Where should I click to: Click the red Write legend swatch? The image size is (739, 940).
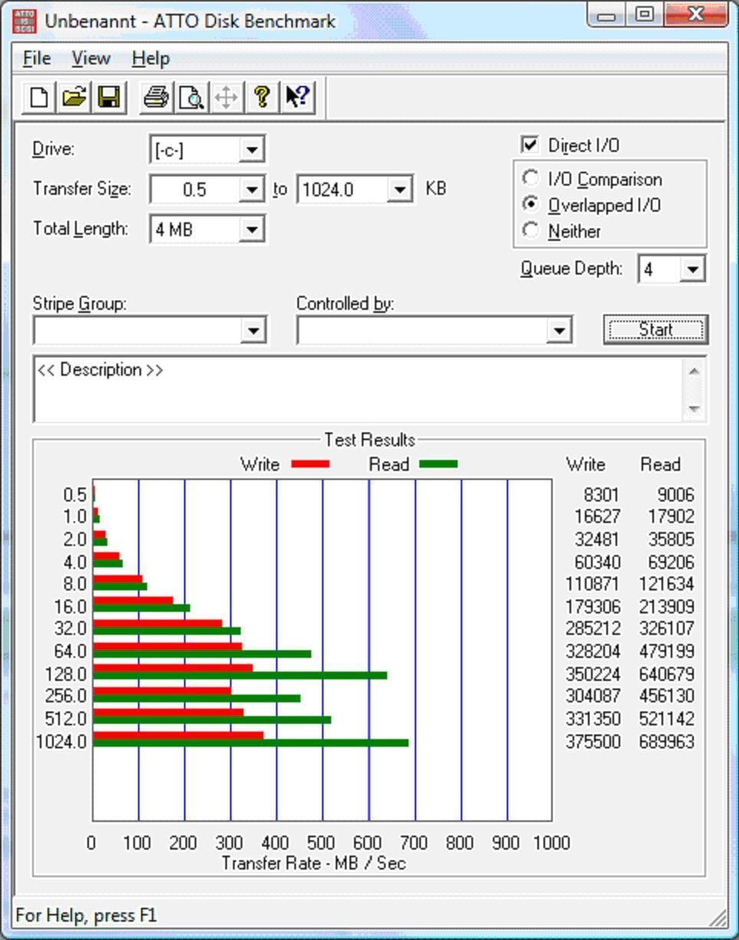310,464
